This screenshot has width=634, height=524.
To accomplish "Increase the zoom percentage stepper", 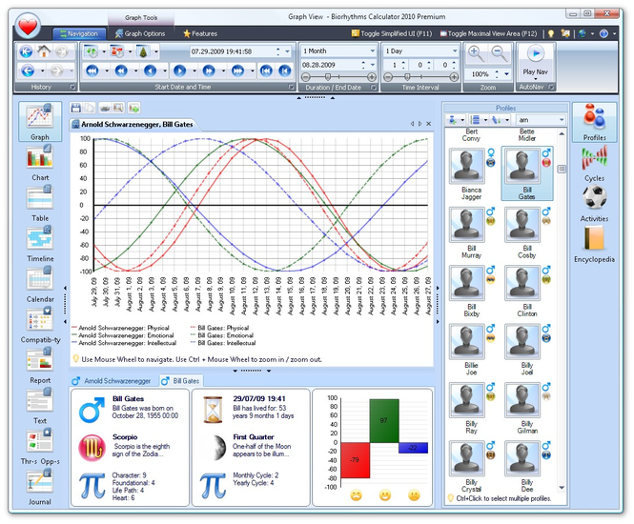I will 497,71.
